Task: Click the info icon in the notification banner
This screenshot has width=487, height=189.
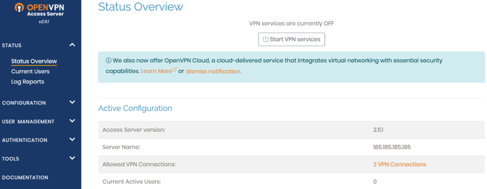Action: tap(108, 60)
